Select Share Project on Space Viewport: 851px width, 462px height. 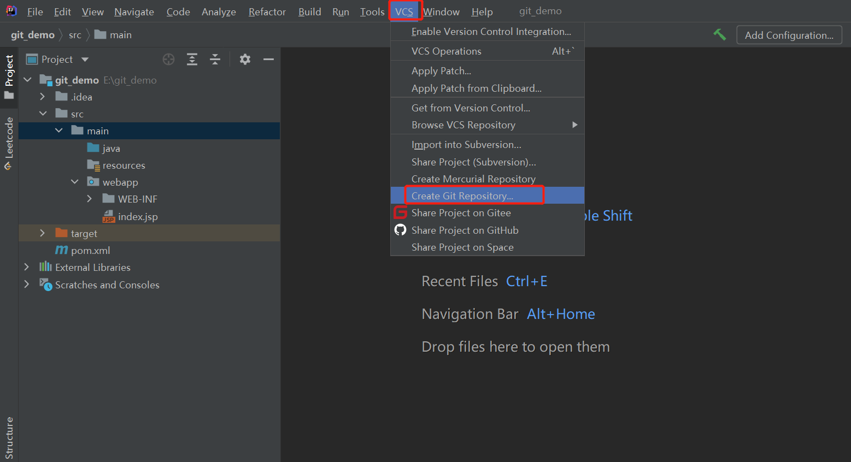coord(488,247)
